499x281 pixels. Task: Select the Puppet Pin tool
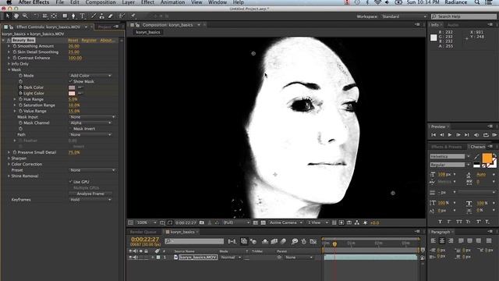point(133,16)
